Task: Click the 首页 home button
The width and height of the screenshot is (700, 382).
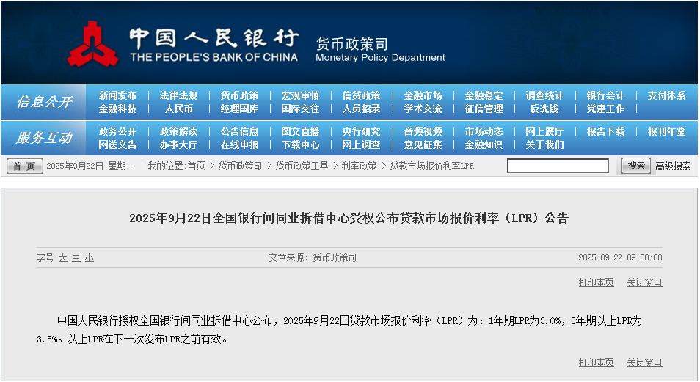Action: click(x=24, y=166)
